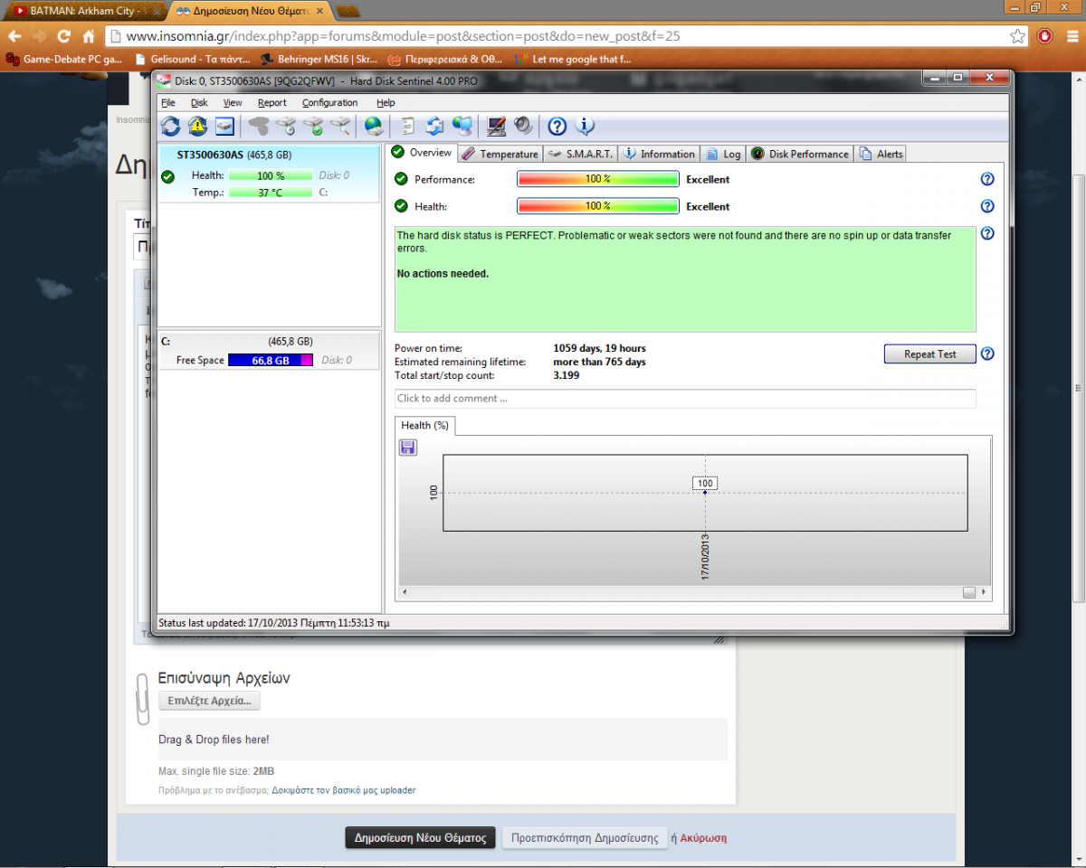This screenshot has width=1086, height=868.
Task: Click the Refresh disk status toolbar icon
Action: point(171,126)
